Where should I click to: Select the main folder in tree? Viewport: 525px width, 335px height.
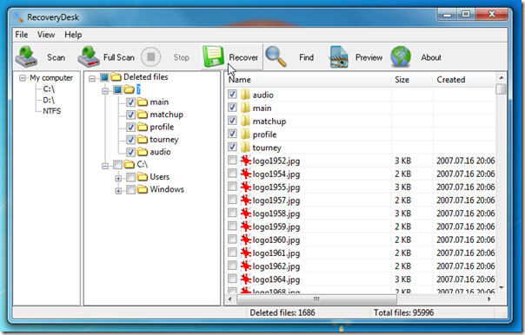click(159, 102)
